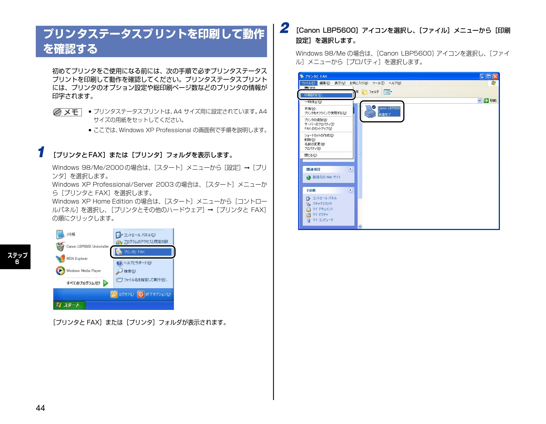Select ショートカットの作成(S) menu entry
The width and height of the screenshot is (546, 424).
(326, 135)
